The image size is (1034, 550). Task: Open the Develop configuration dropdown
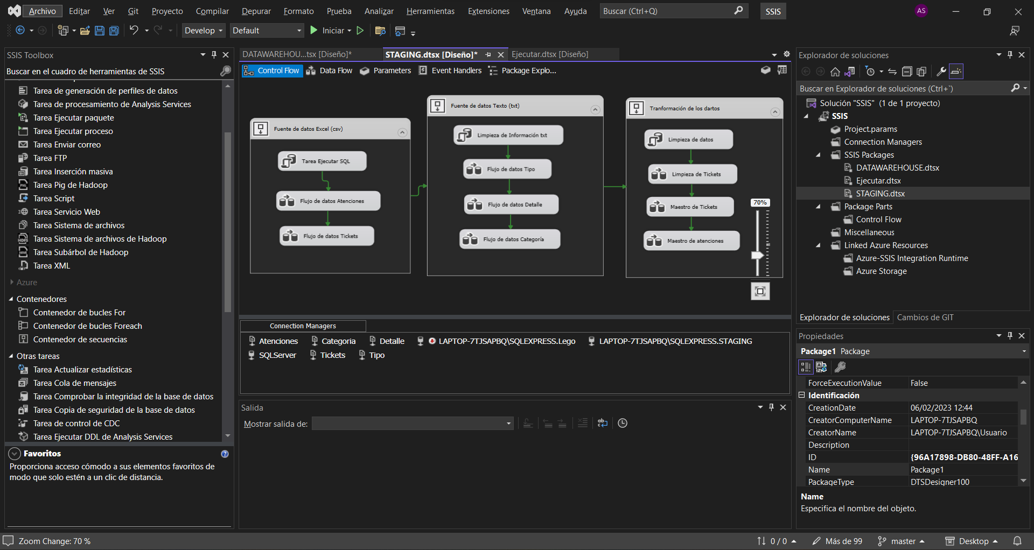coord(203,31)
